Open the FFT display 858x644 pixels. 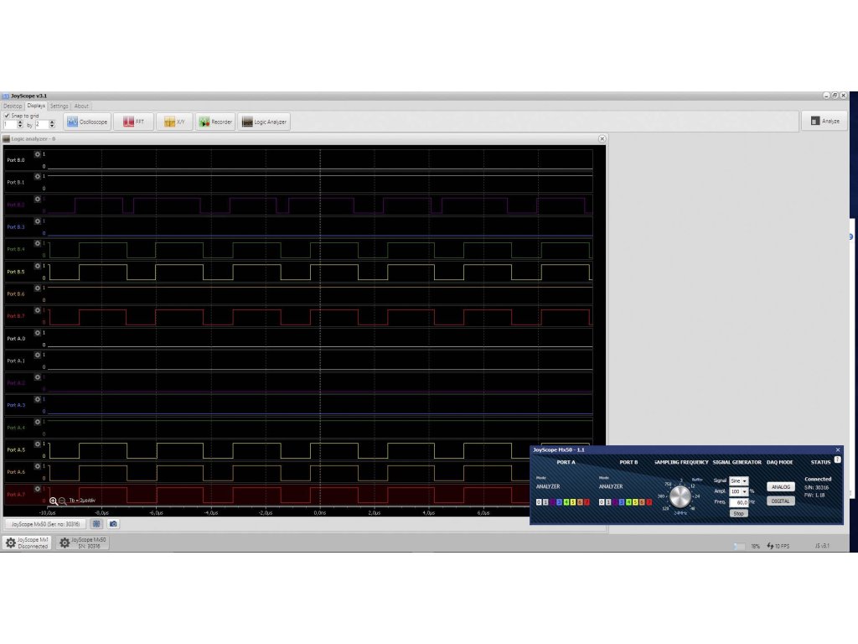tap(134, 122)
